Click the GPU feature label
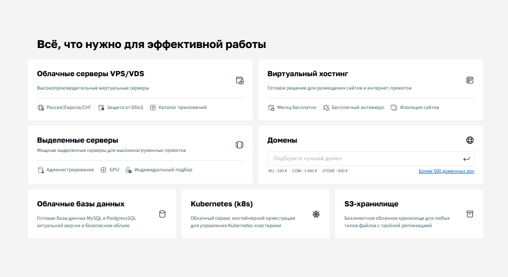This screenshot has width=508, height=277. [x=114, y=169]
